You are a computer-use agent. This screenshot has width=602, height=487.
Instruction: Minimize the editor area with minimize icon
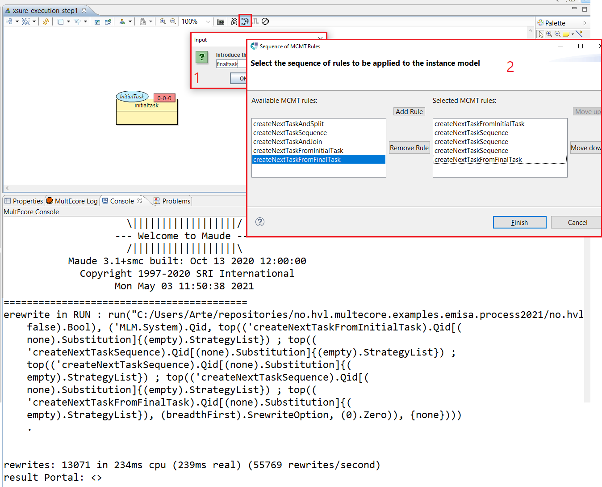click(x=574, y=9)
